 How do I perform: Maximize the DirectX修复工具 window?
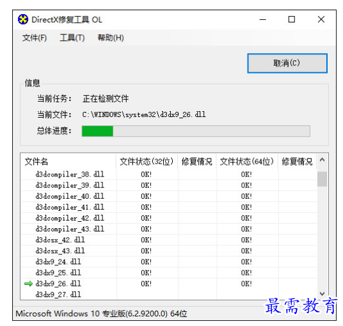[x=291, y=19]
